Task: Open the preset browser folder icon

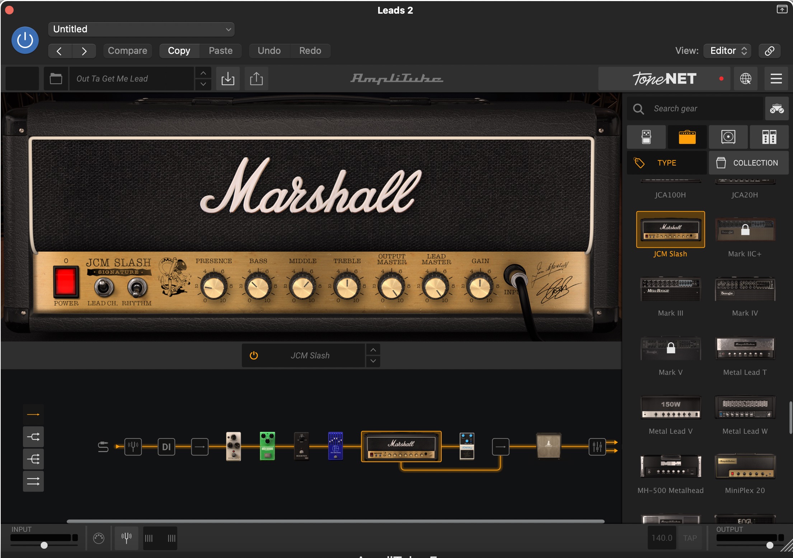Action: (56, 78)
